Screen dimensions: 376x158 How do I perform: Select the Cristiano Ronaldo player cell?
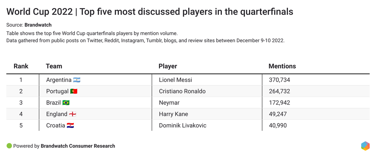[x=182, y=91]
